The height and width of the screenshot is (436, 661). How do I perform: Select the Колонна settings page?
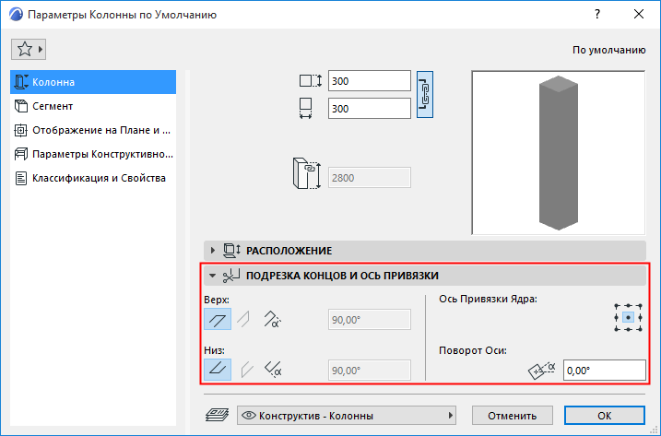point(93,82)
